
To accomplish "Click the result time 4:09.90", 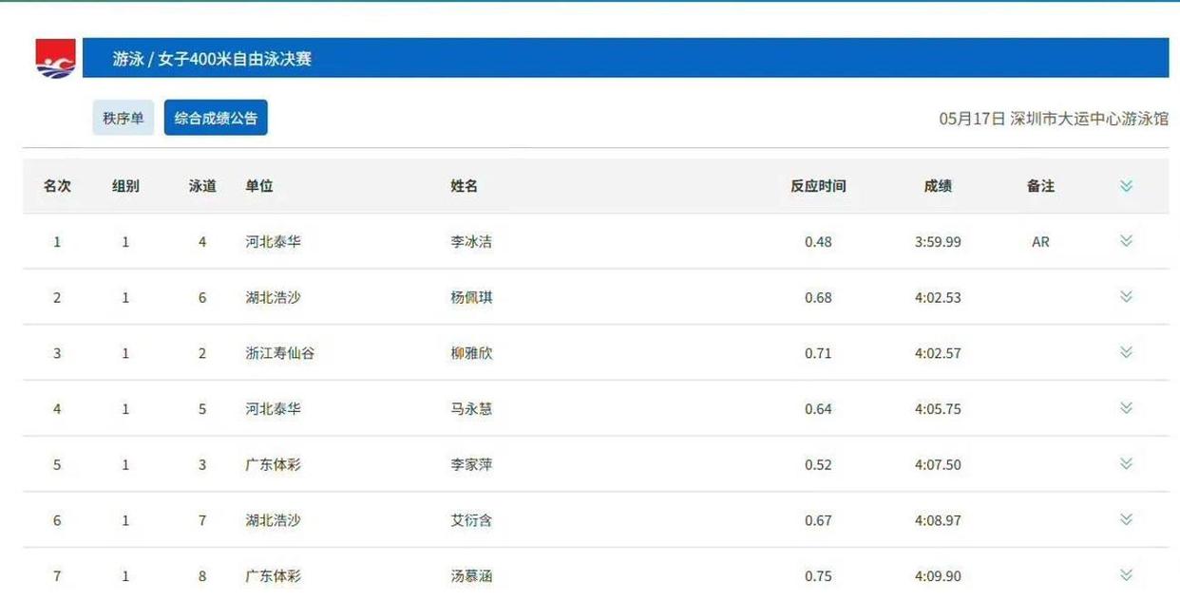I will pos(938,576).
